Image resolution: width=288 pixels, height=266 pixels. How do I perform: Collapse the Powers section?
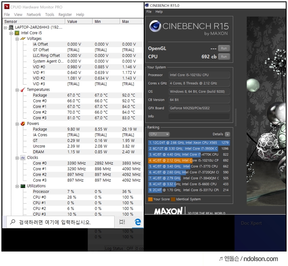[17, 124]
